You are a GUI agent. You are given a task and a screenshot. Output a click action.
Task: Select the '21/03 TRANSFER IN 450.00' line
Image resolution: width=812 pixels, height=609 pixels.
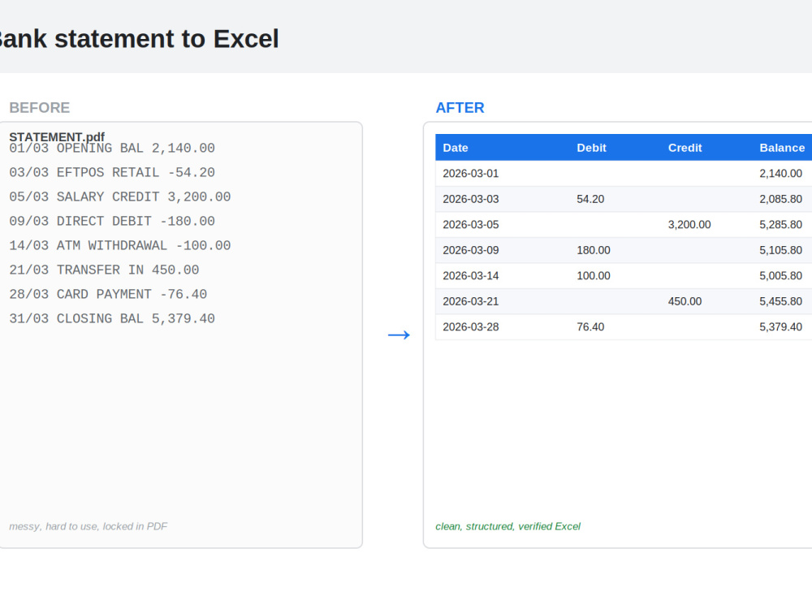104,270
